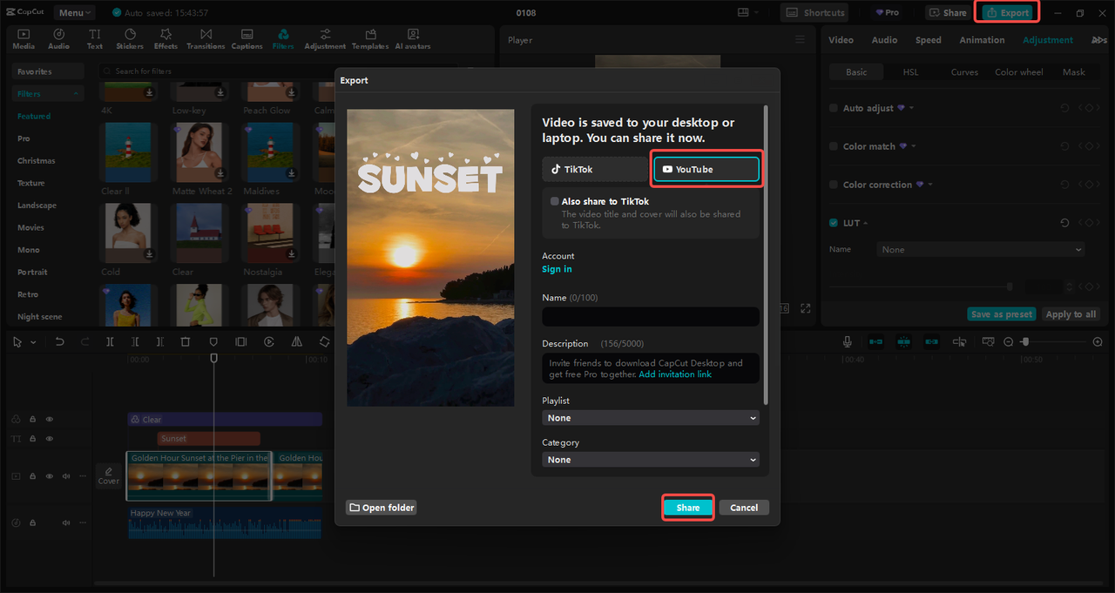Open the Templates panel
The image size is (1115, 593).
click(370, 38)
